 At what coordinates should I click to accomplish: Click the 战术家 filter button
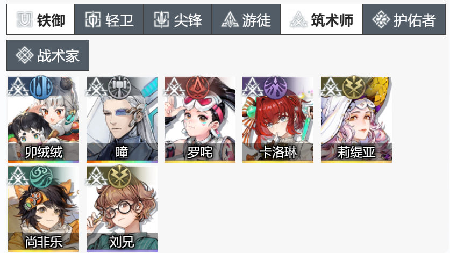point(48,55)
